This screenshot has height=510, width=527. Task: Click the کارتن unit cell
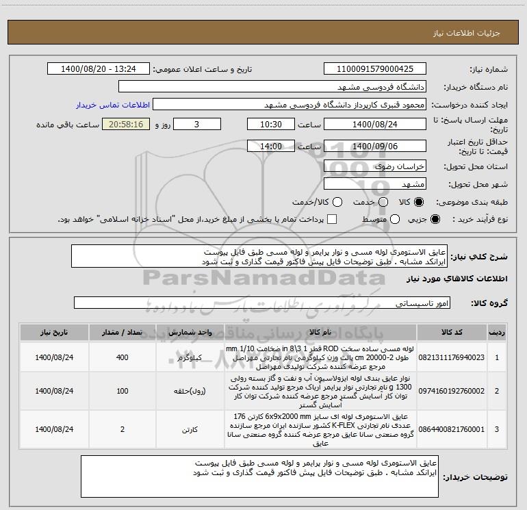click(x=190, y=429)
